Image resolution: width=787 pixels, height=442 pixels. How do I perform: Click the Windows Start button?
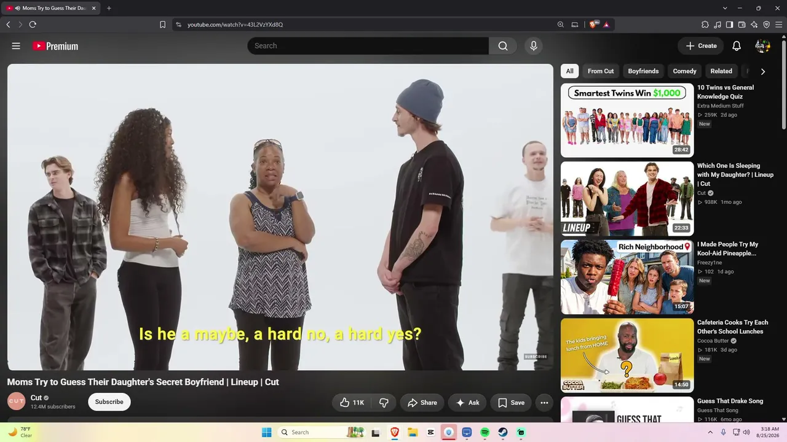[266, 432]
